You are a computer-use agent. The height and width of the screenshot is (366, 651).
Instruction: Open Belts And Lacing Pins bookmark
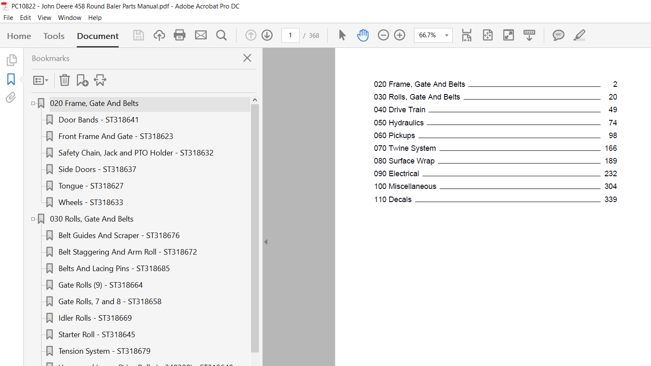[114, 269]
